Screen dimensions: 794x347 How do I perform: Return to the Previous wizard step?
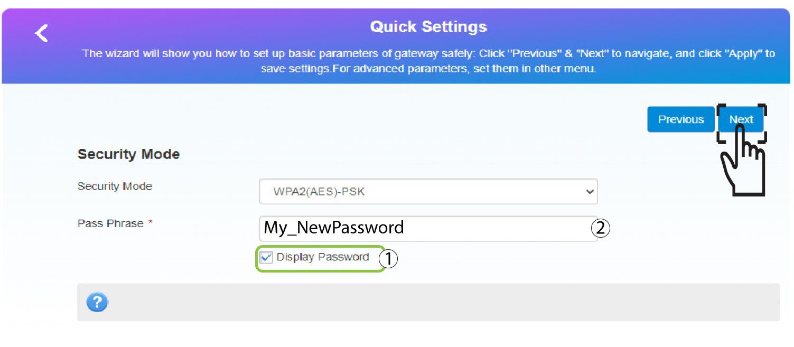(x=681, y=119)
